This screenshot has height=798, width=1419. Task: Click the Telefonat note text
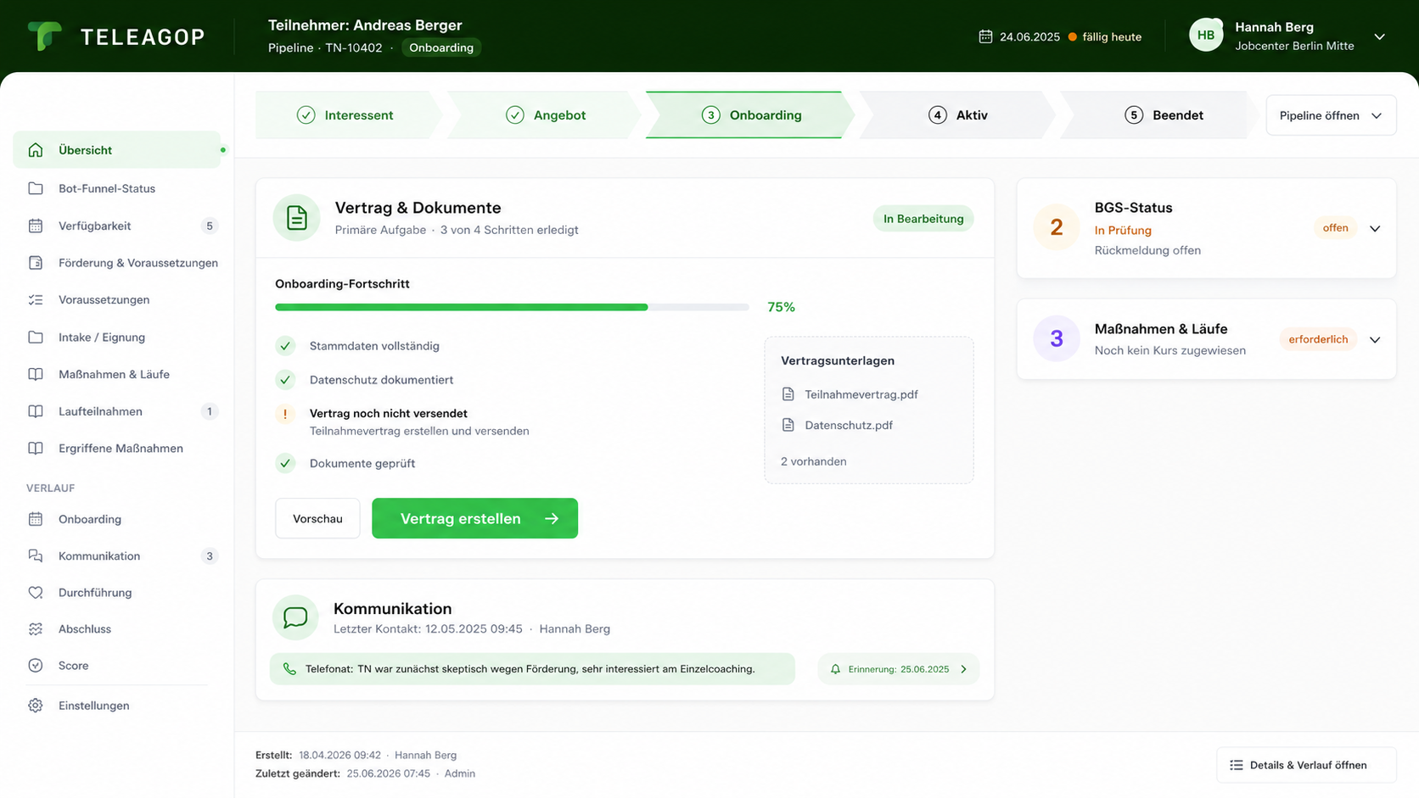point(530,669)
